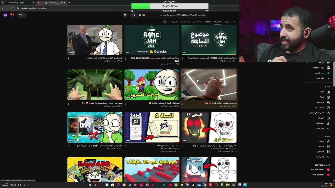Switch to the Shorts channel tab
This screenshot has height=188, width=335.
coord(208,22)
